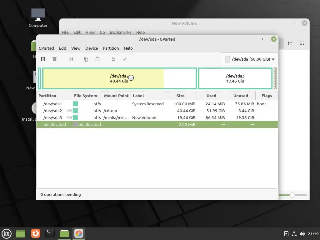Switch New Volume window to compact view
This screenshot has height=240, width=320.
click(302, 43)
